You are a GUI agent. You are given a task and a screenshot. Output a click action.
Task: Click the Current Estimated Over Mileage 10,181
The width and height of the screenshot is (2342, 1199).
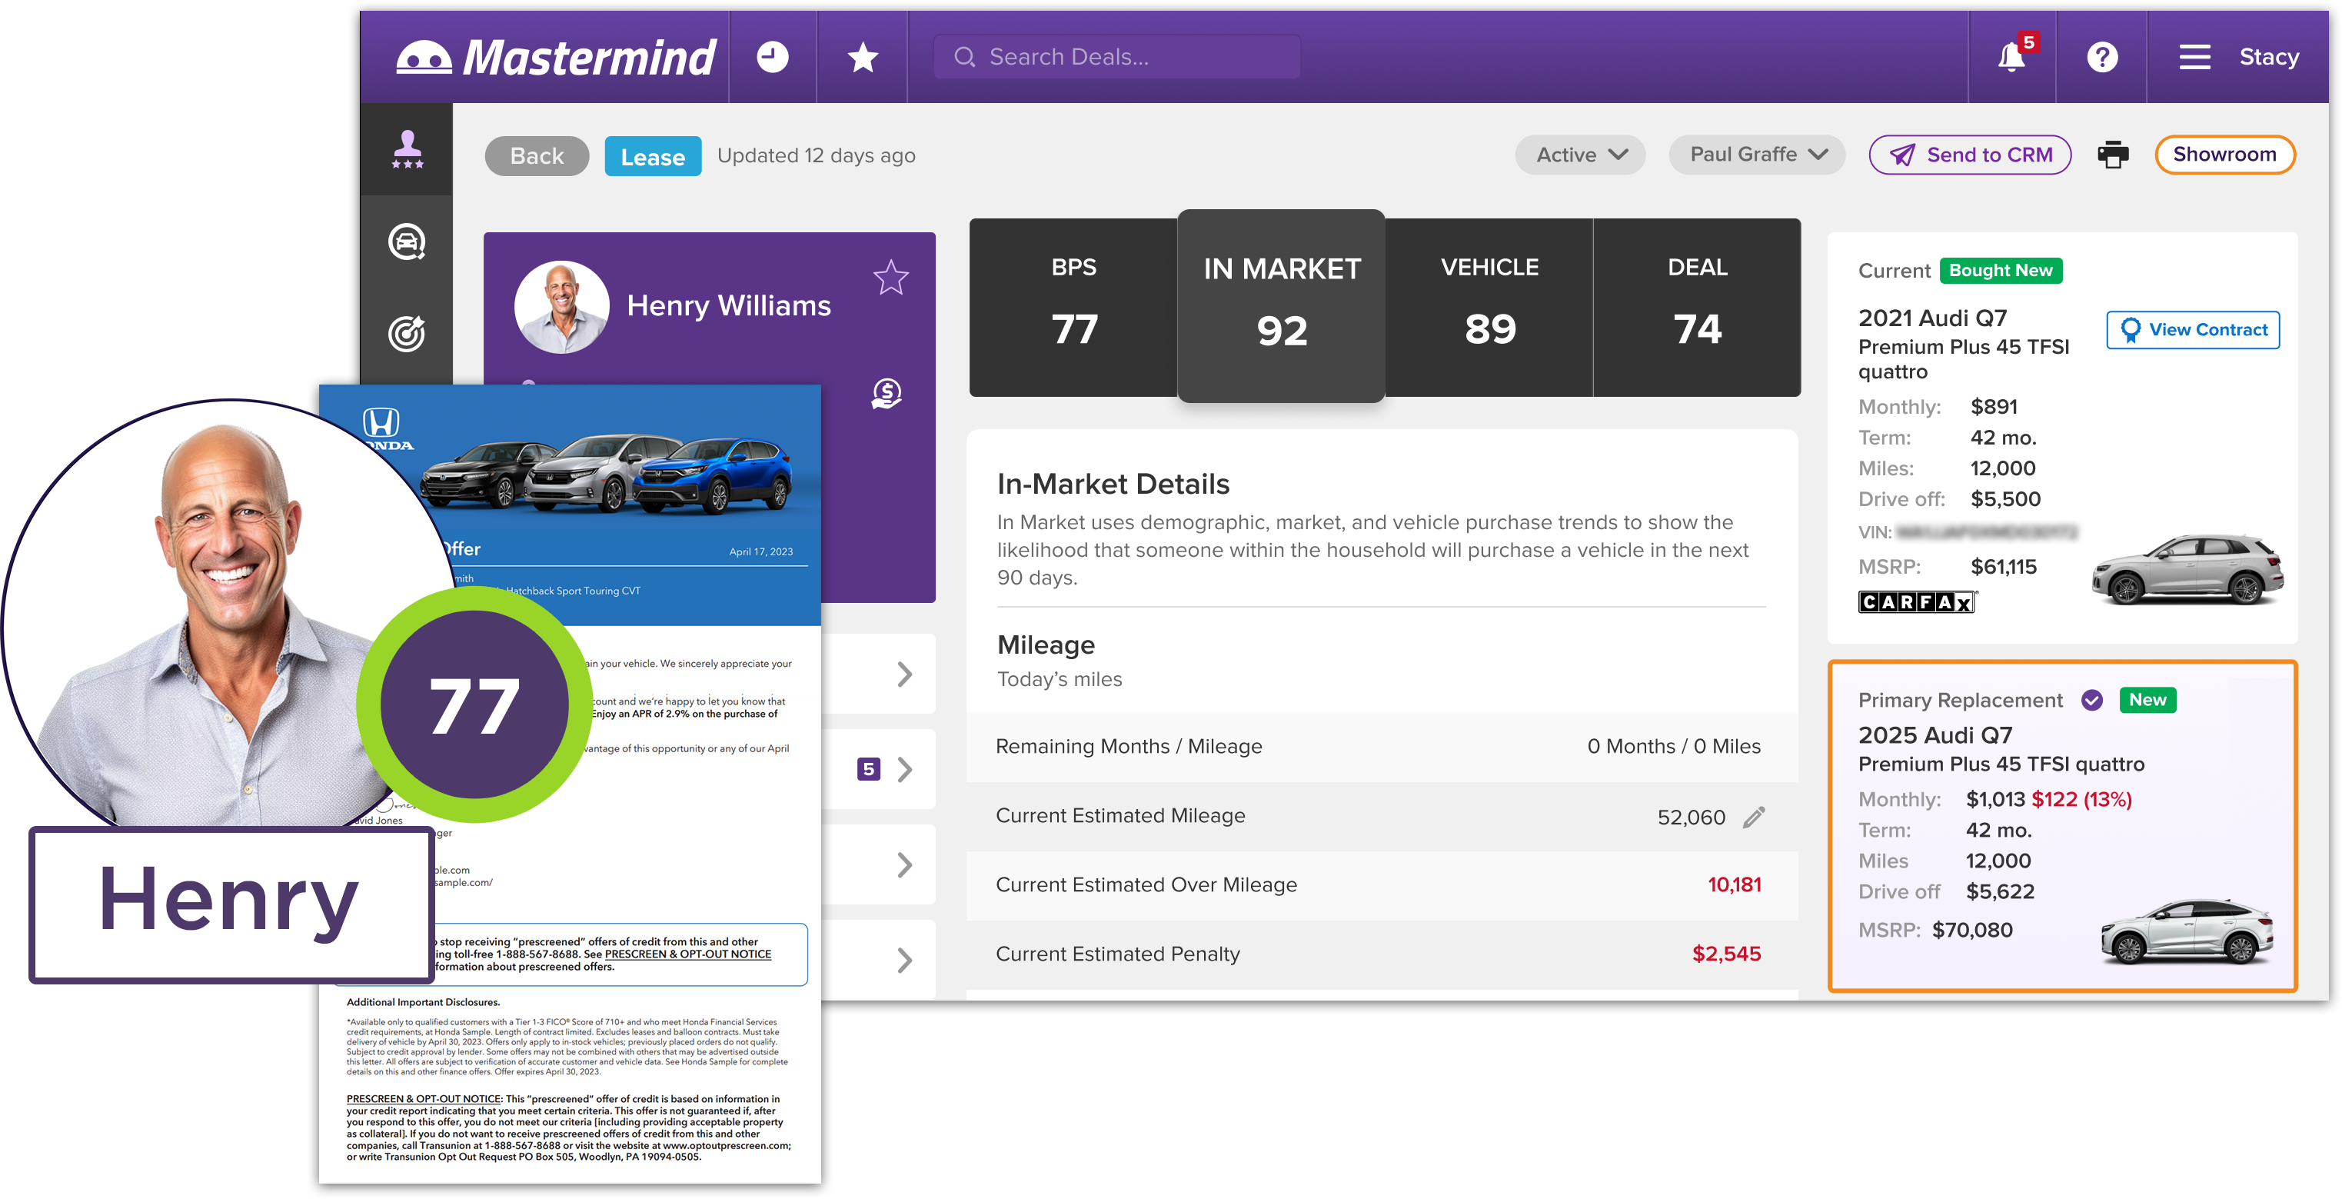1734,884
